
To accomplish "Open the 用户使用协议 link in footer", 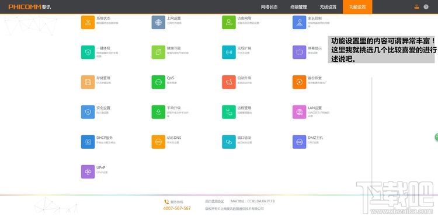I will click(214, 201).
